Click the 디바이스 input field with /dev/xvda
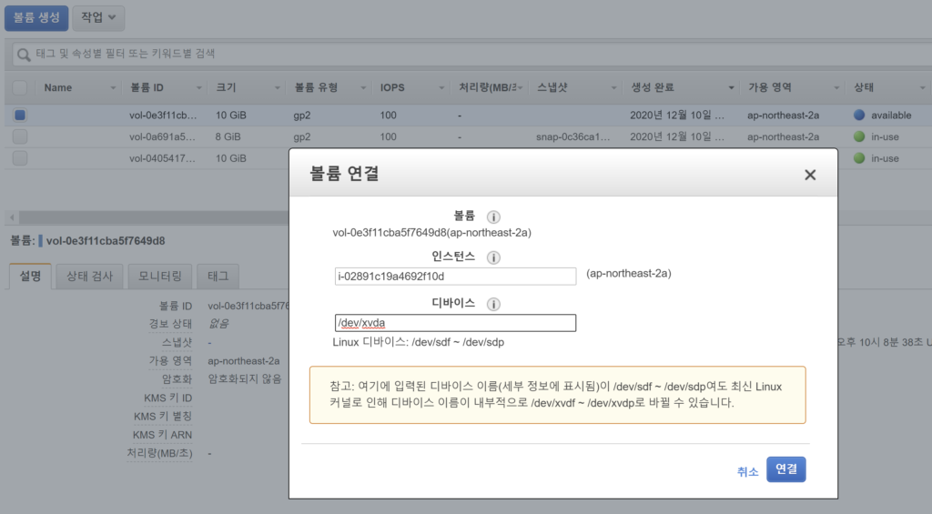This screenshot has height=514, width=932. (x=455, y=323)
